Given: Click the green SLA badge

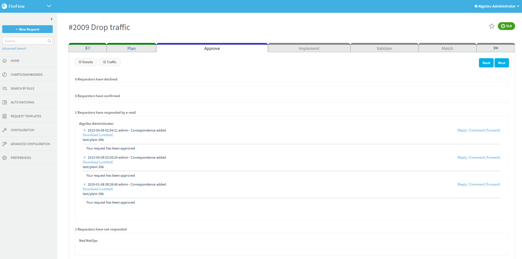Looking at the screenshot, I should (506, 26).
